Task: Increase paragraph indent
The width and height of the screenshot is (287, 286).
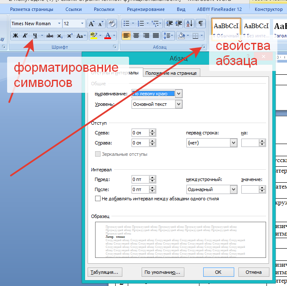Action: click(178, 24)
